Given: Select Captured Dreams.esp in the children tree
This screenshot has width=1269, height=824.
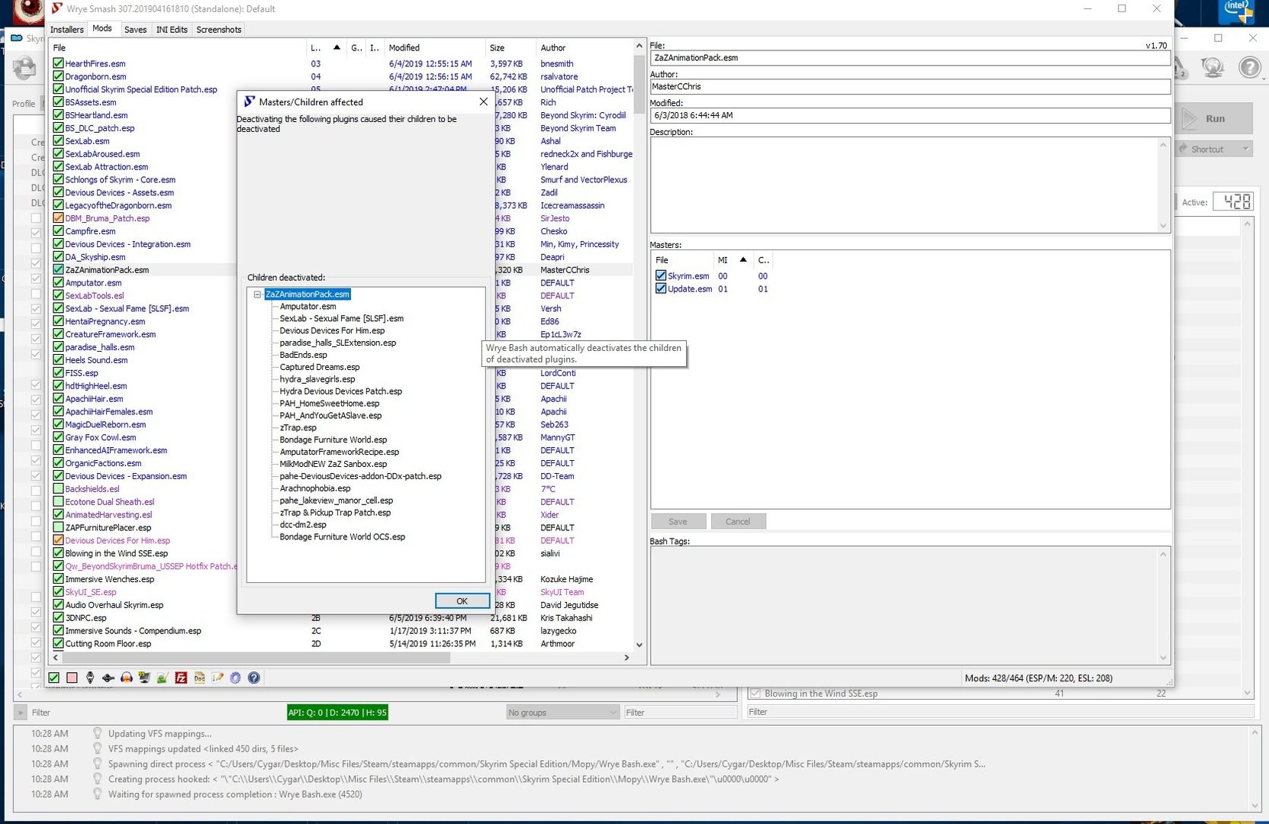Looking at the screenshot, I should pyautogui.click(x=320, y=367).
